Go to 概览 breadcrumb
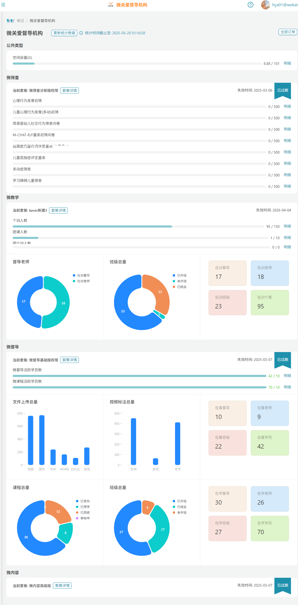This screenshot has width=298, height=605. (x=20, y=21)
